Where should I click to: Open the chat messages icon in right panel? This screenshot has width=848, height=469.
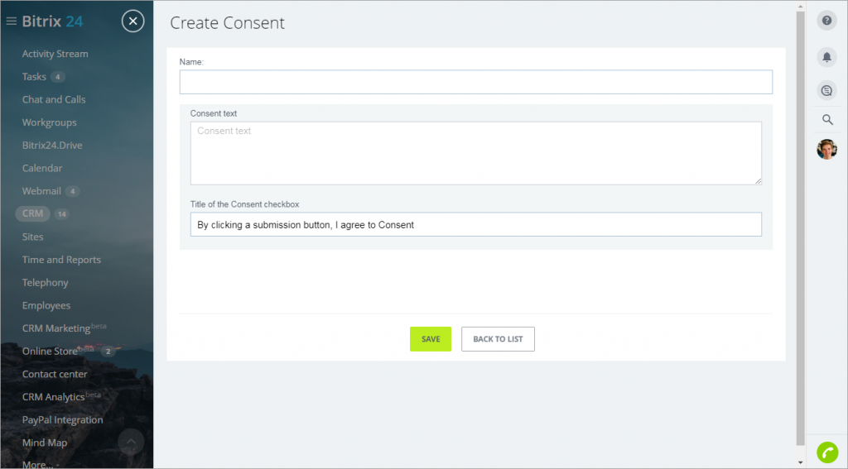pyautogui.click(x=826, y=91)
